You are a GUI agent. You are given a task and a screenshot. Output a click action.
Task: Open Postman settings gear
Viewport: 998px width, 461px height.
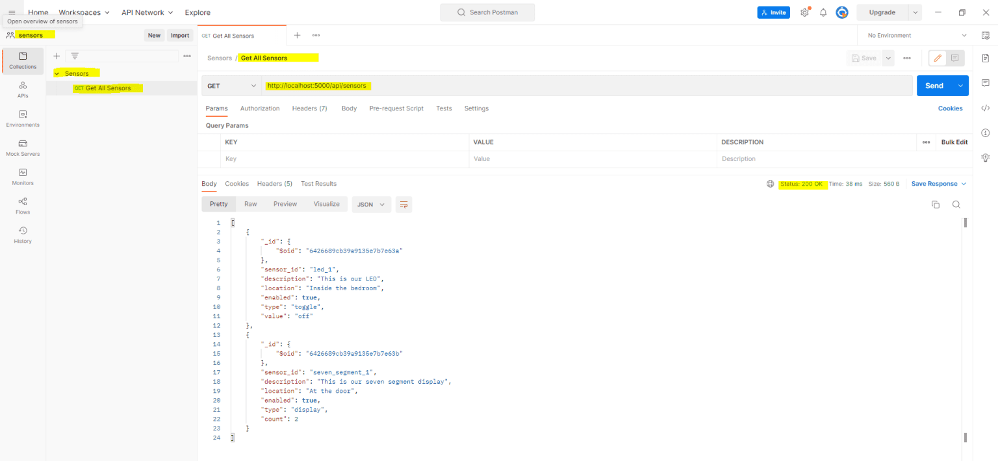(x=804, y=12)
